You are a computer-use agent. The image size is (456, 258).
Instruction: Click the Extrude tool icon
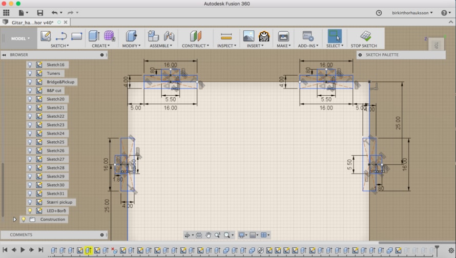tap(94, 36)
